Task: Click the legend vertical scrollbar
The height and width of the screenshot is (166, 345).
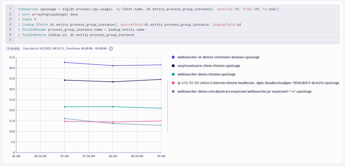Action: (167, 106)
